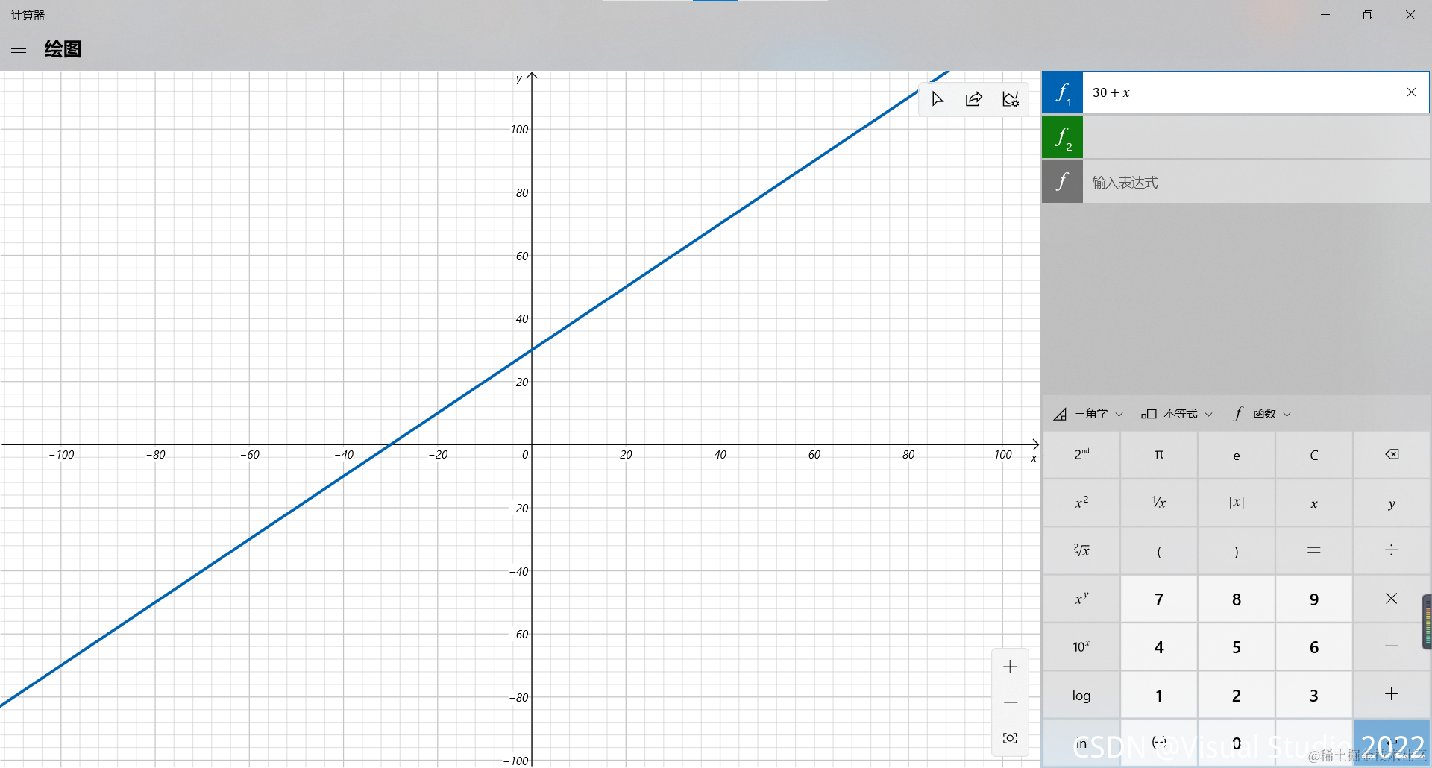Click the green f2 function badge

click(x=1062, y=137)
